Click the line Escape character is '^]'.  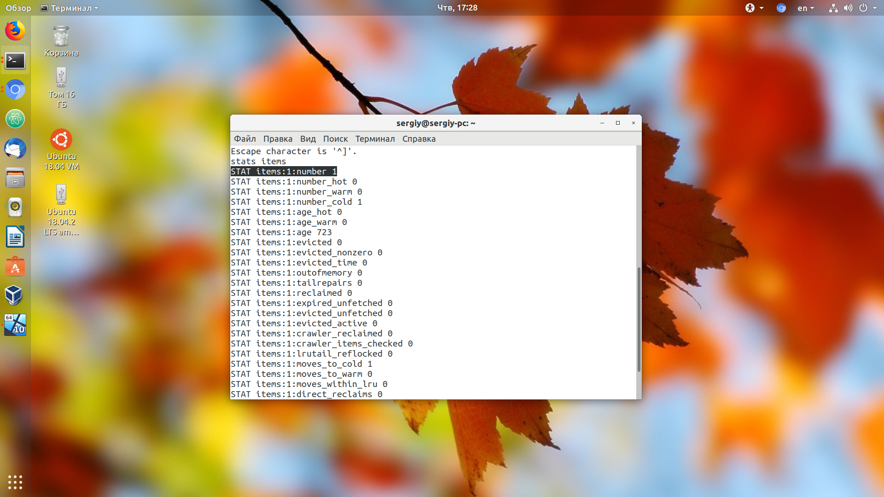[294, 151]
